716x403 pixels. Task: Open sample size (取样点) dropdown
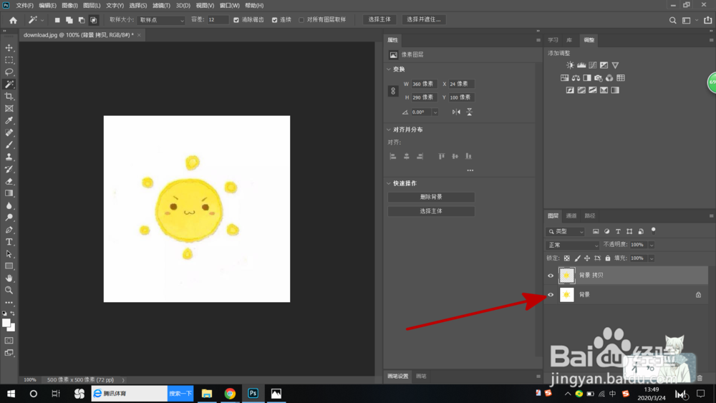[x=161, y=20]
